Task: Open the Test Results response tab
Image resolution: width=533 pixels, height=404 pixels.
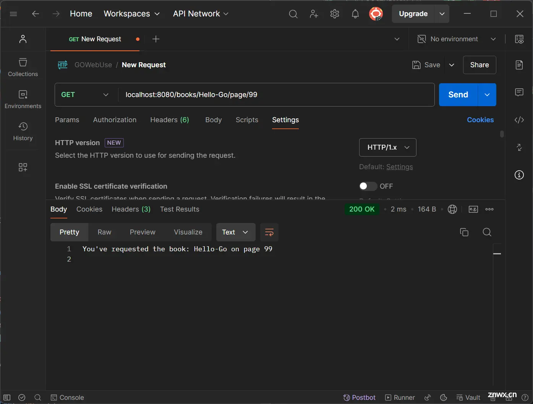Action: coord(180,209)
